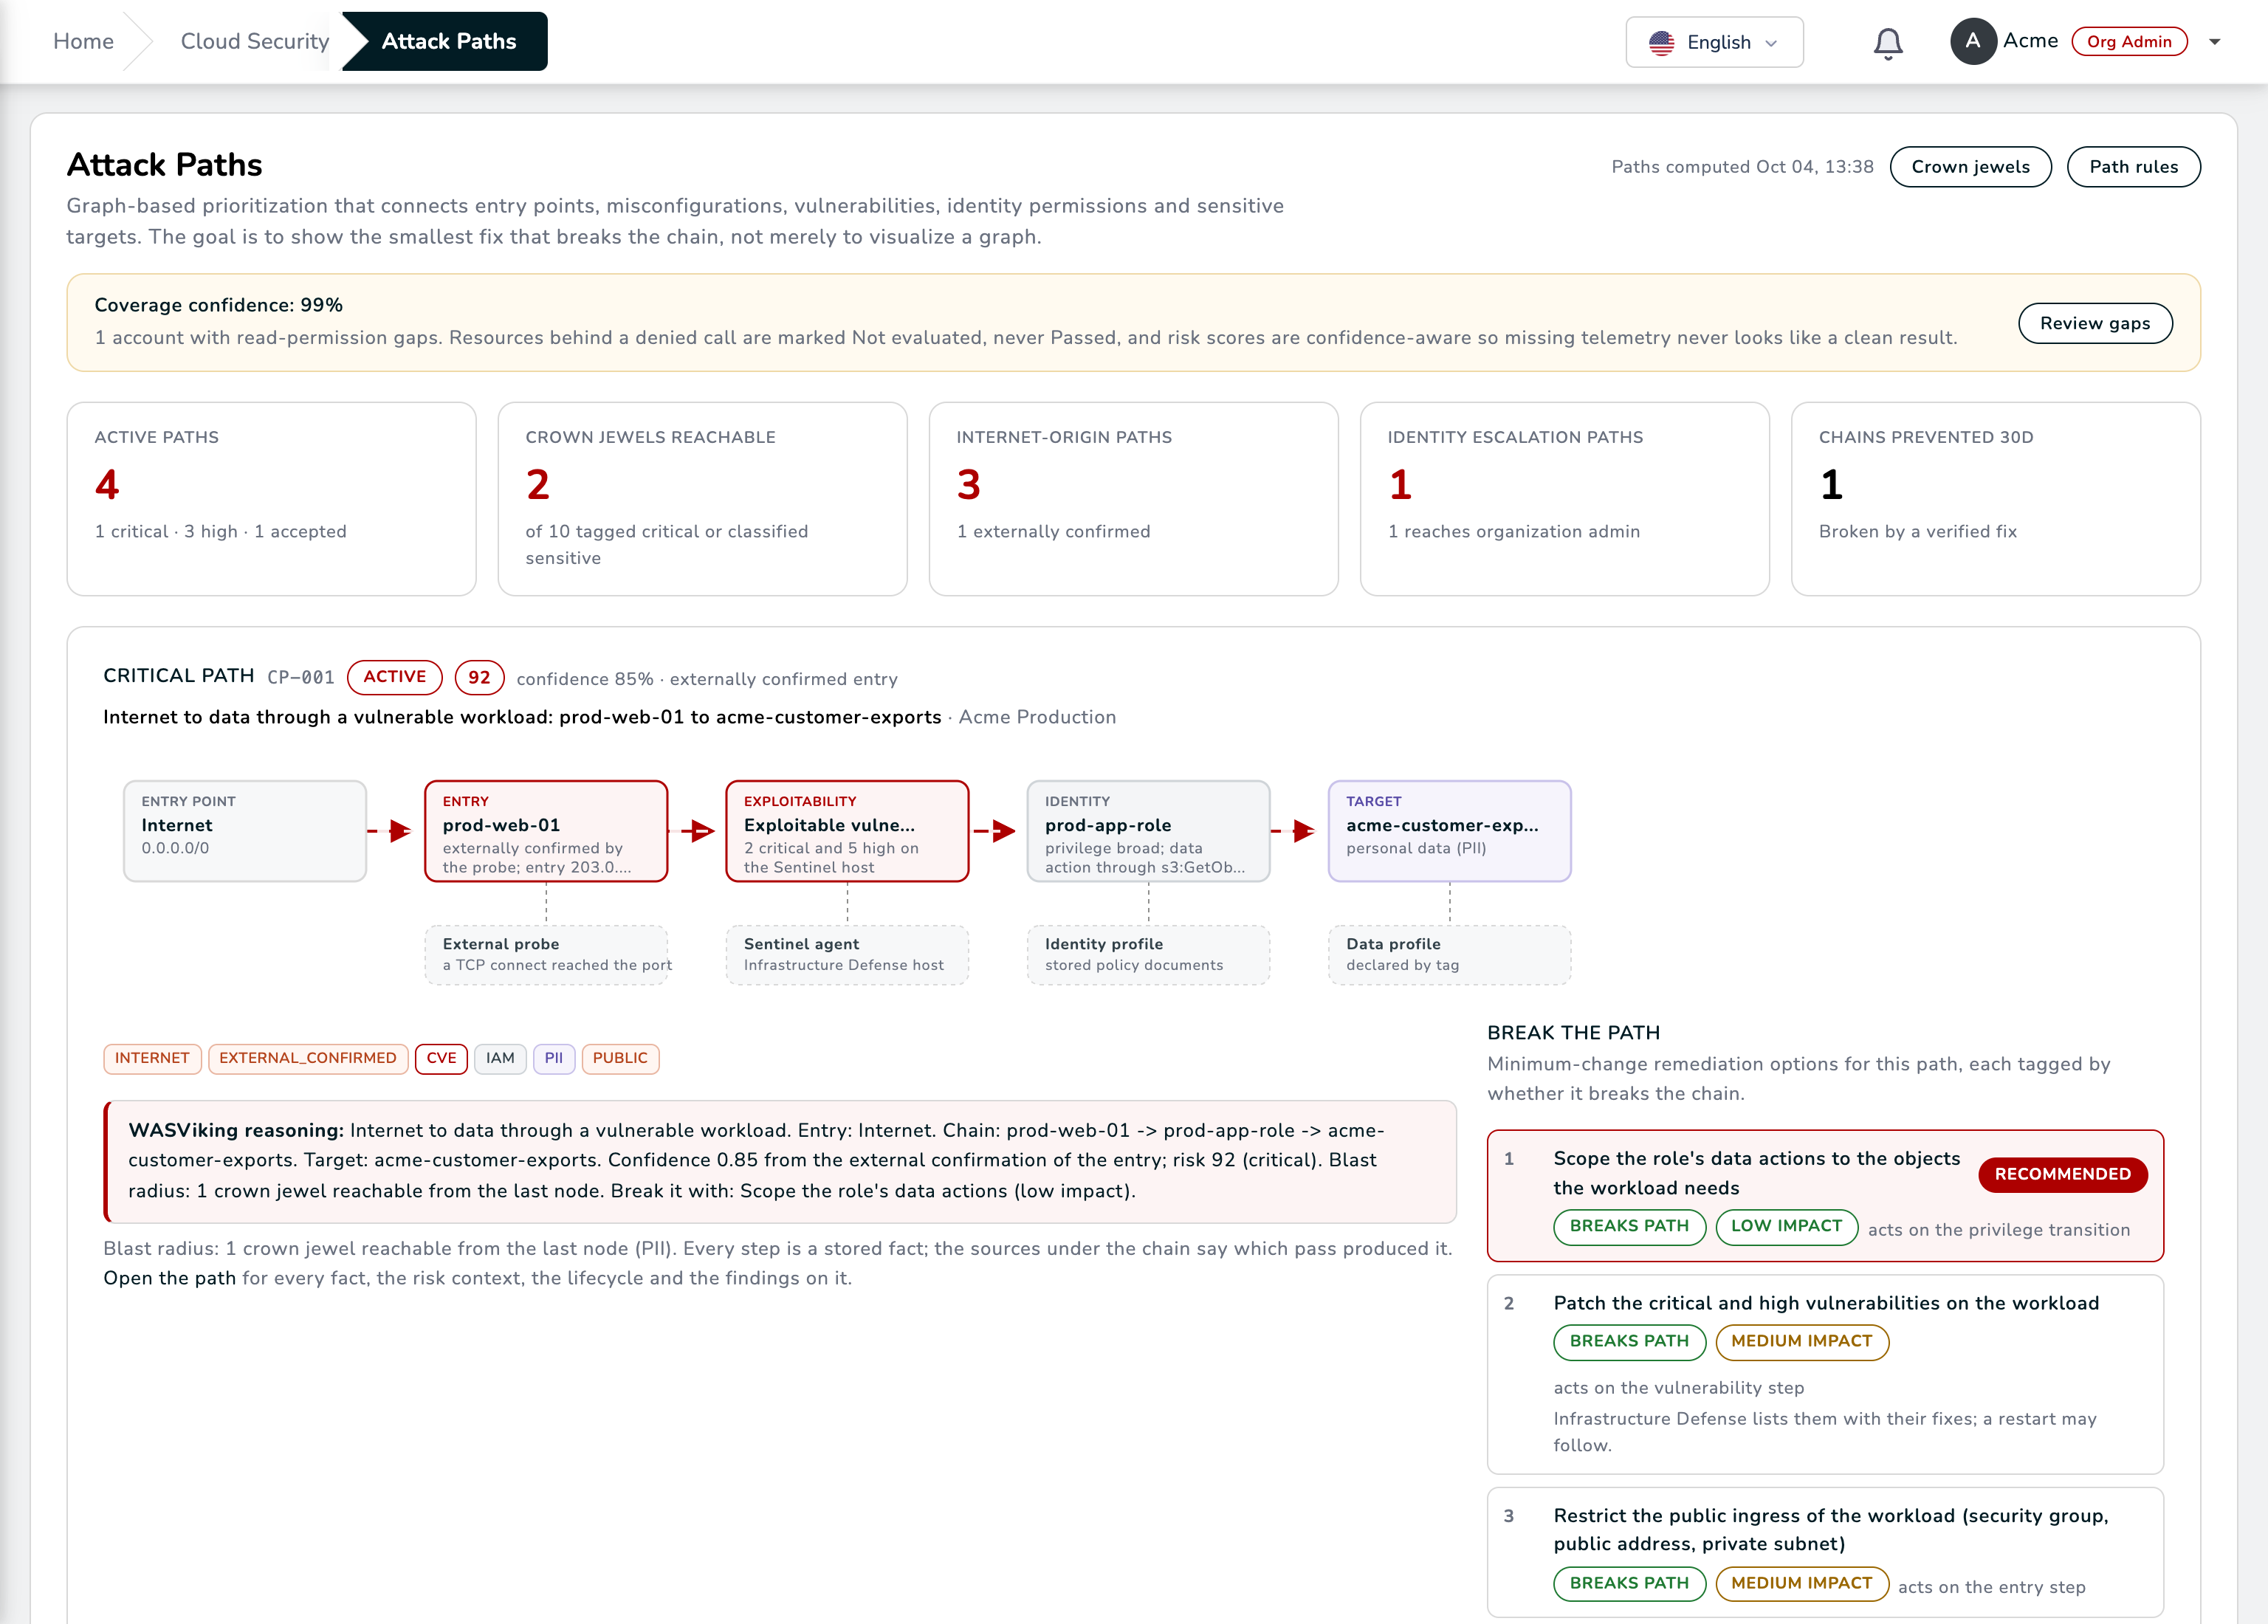Click the risk score 92 badge
The image size is (2268, 1624).
click(x=479, y=677)
